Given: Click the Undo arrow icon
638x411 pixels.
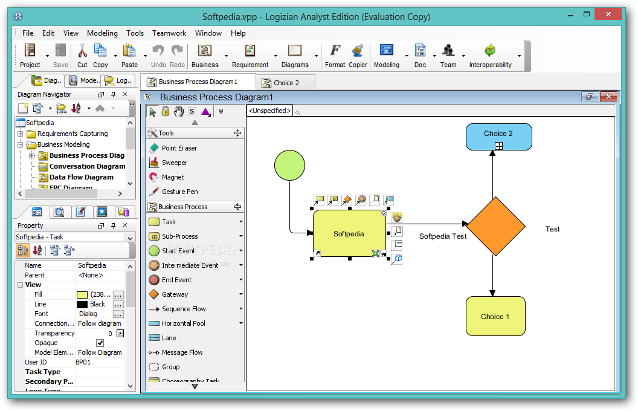Looking at the screenshot, I should point(158,51).
